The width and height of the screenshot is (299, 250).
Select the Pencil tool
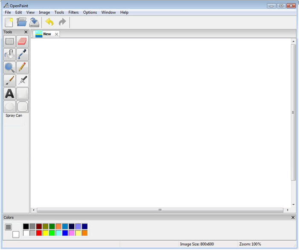[x=23, y=68]
